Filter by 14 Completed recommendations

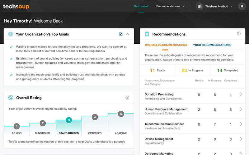click(x=228, y=70)
